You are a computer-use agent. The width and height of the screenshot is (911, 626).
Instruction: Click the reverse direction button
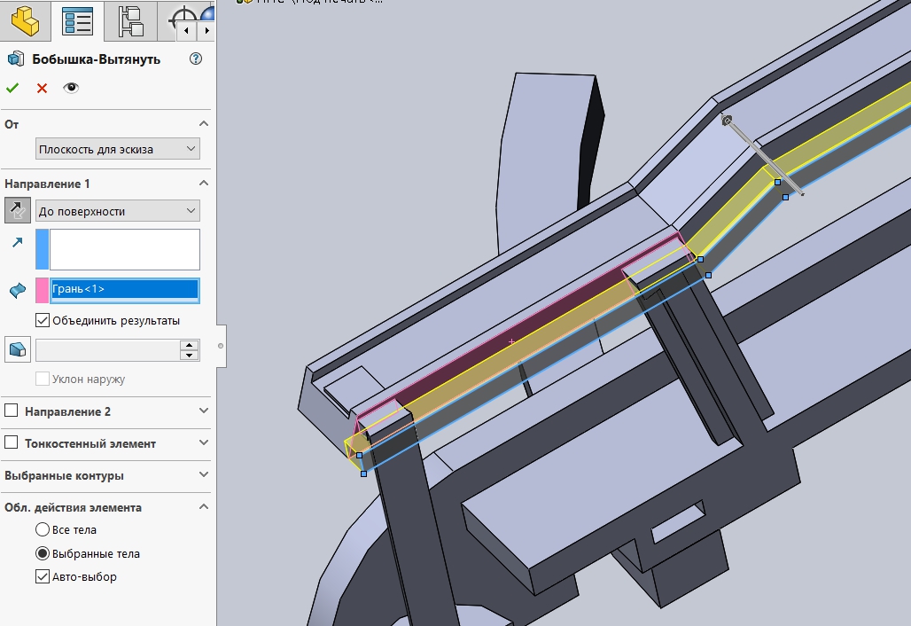coord(17,210)
